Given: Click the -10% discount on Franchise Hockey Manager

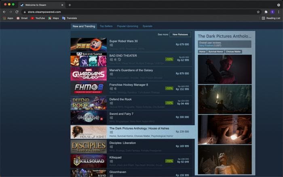Looking at the screenshot, I should (x=169, y=88).
